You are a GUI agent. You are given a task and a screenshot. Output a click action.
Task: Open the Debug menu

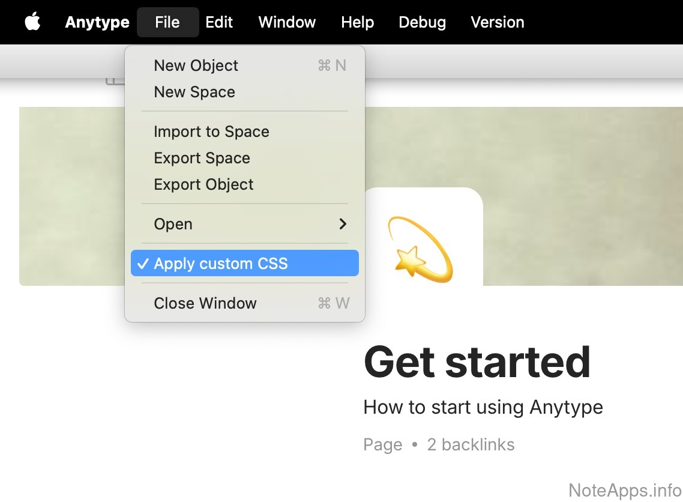click(x=422, y=22)
